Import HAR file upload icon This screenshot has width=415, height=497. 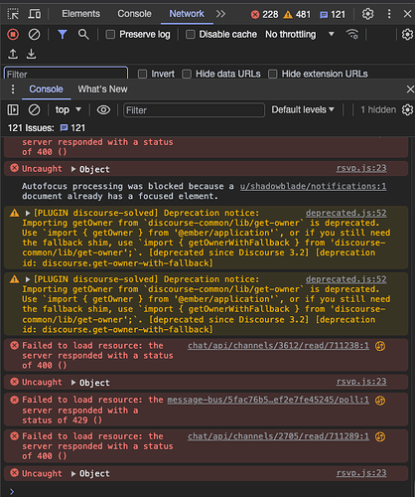click(13, 54)
